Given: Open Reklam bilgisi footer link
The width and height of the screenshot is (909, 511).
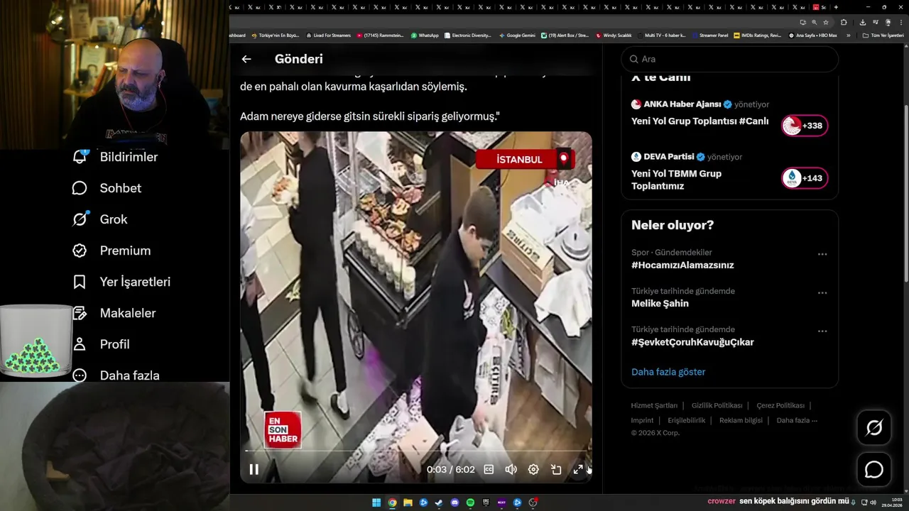Looking at the screenshot, I should [x=741, y=420].
